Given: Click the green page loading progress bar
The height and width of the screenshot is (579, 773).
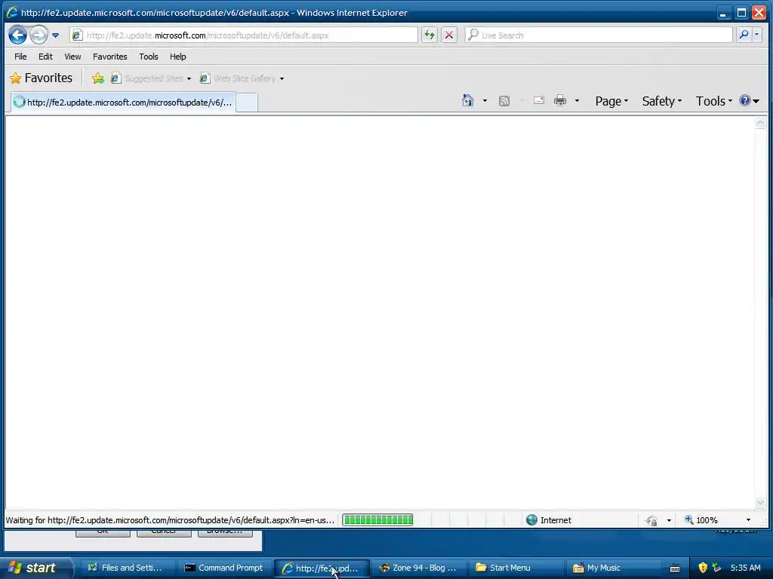Looking at the screenshot, I should pos(377,520).
